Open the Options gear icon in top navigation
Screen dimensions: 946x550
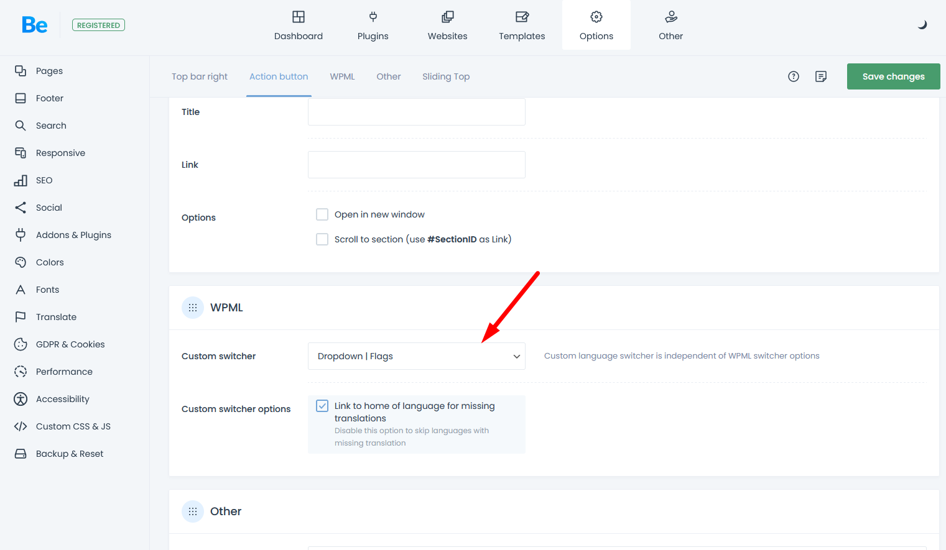click(x=596, y=17)
